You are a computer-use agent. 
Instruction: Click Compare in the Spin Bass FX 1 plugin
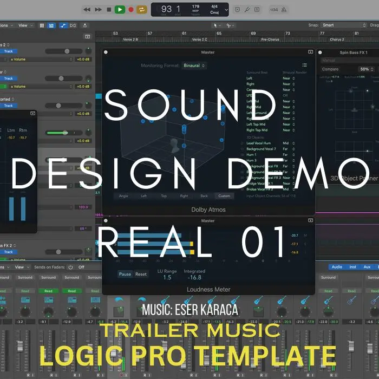click(x=330, y=69)
